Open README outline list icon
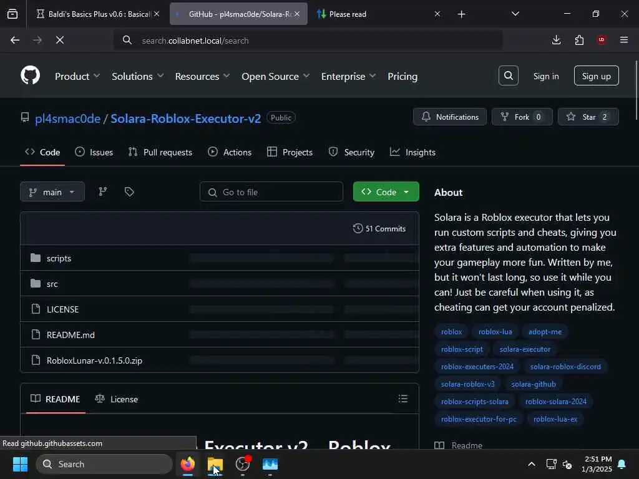 403,399
